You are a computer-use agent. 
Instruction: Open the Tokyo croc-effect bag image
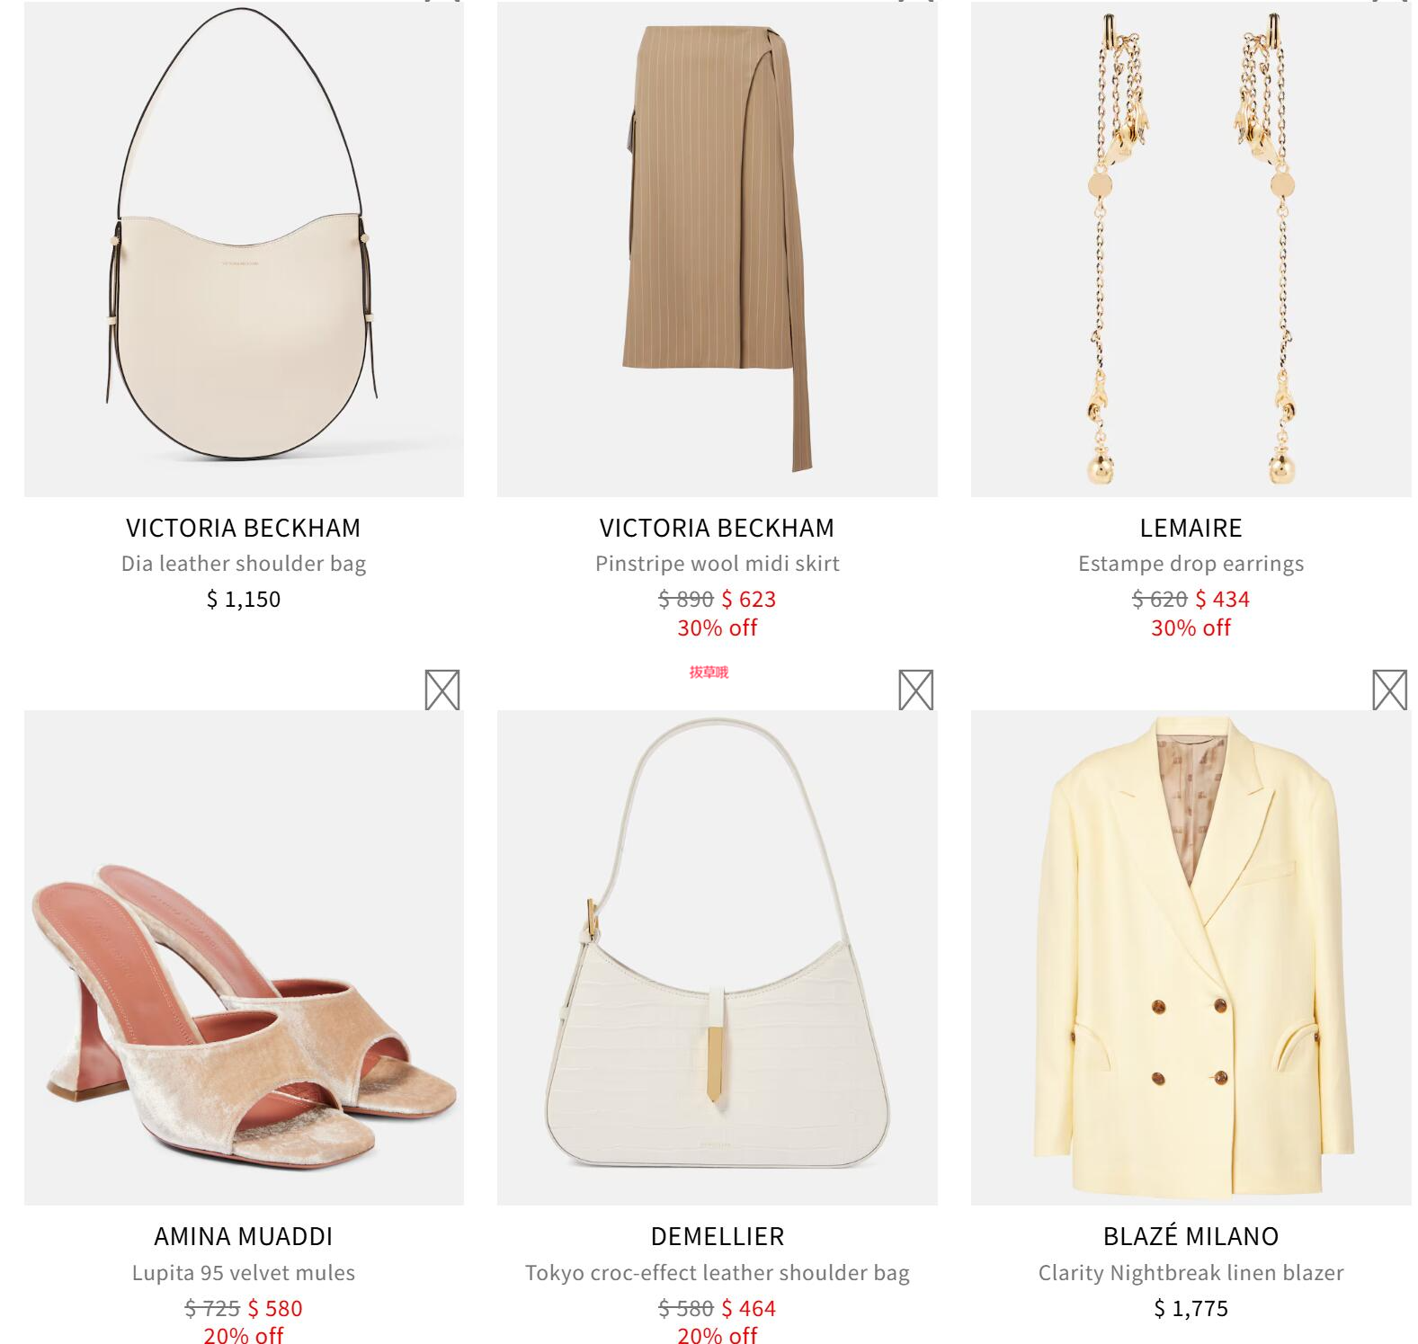coord(718,957)
